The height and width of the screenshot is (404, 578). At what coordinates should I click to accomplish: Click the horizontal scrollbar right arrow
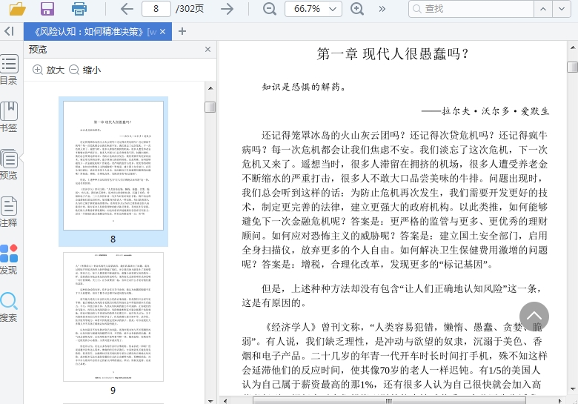pos(559,401)
